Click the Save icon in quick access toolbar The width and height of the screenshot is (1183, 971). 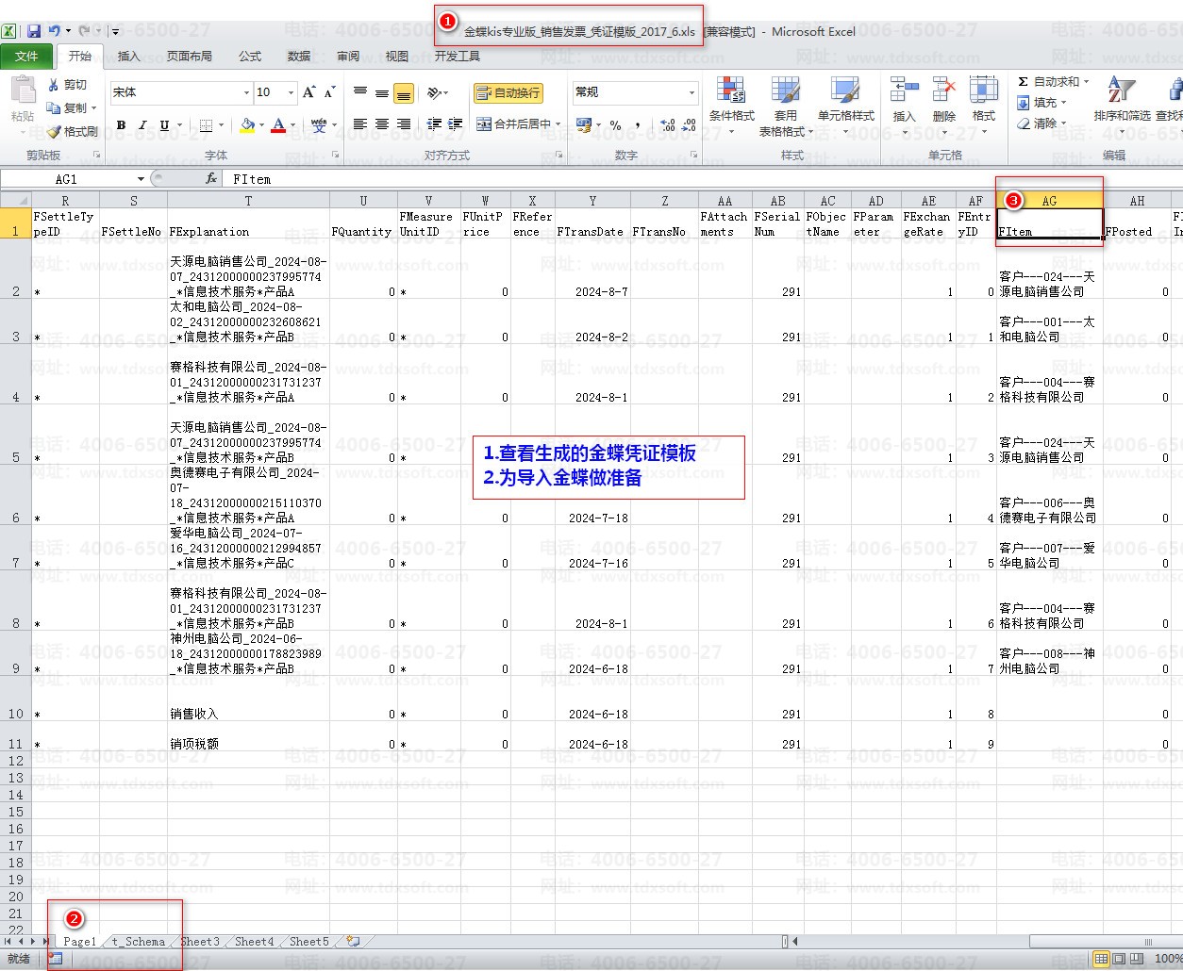tap(34, 31)
